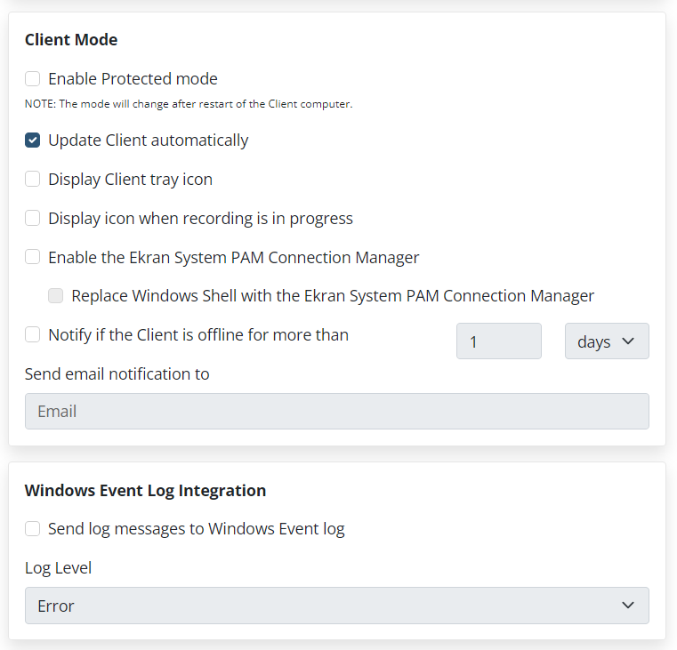Check Send log messages to Windows Event log
Screen dimensions: 677x650
[33, 529]
